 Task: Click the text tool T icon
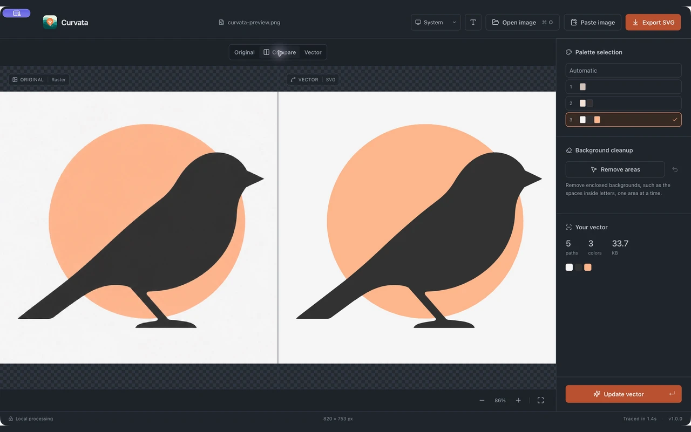point(473,22)
